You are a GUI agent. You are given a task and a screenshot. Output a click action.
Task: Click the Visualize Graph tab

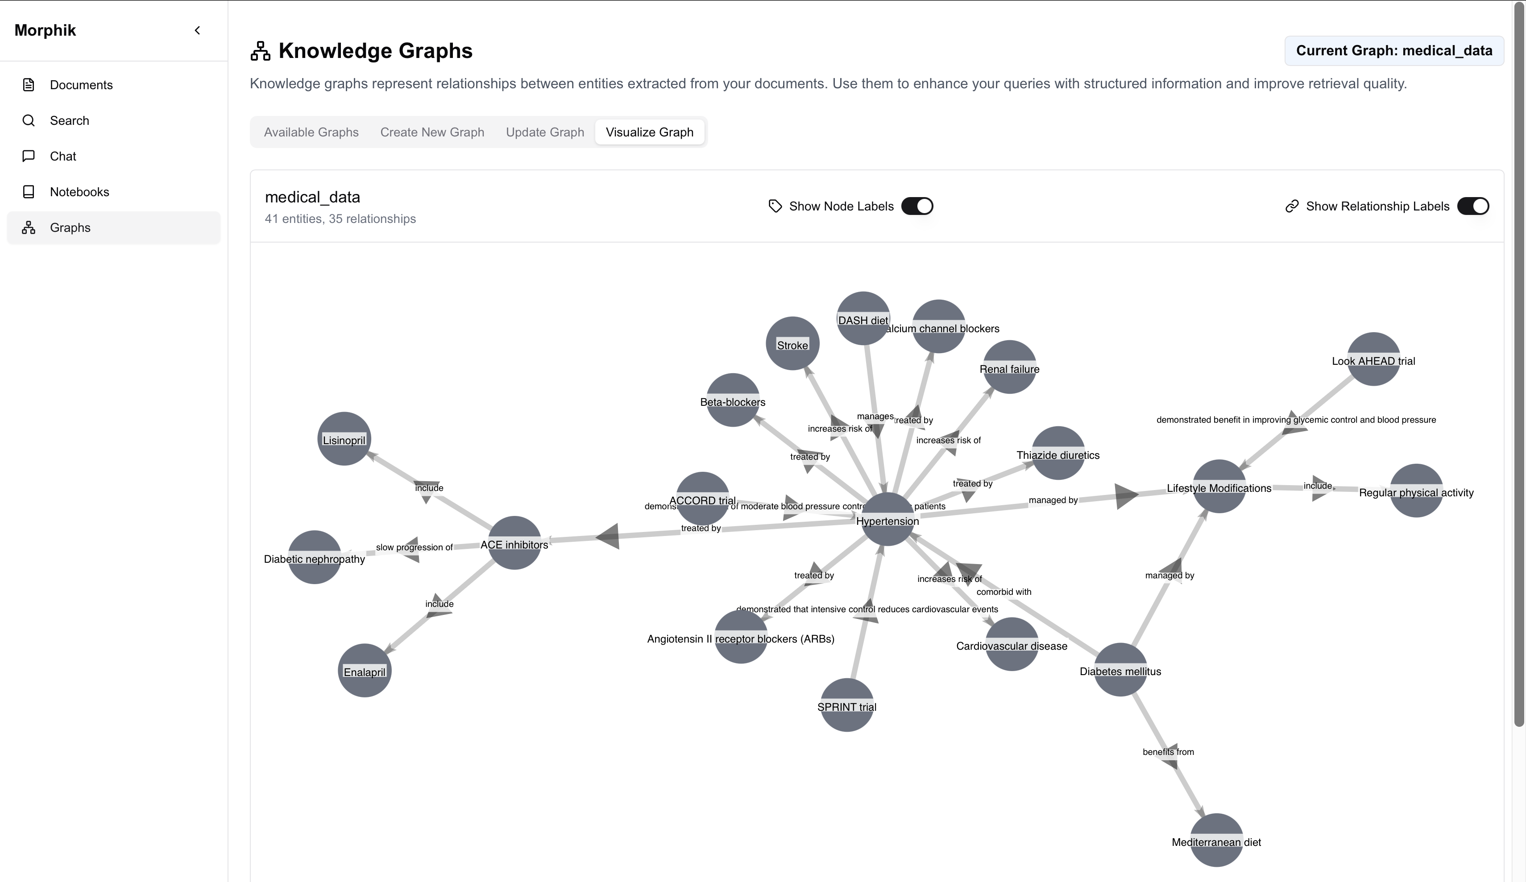(x=649, y=132)
